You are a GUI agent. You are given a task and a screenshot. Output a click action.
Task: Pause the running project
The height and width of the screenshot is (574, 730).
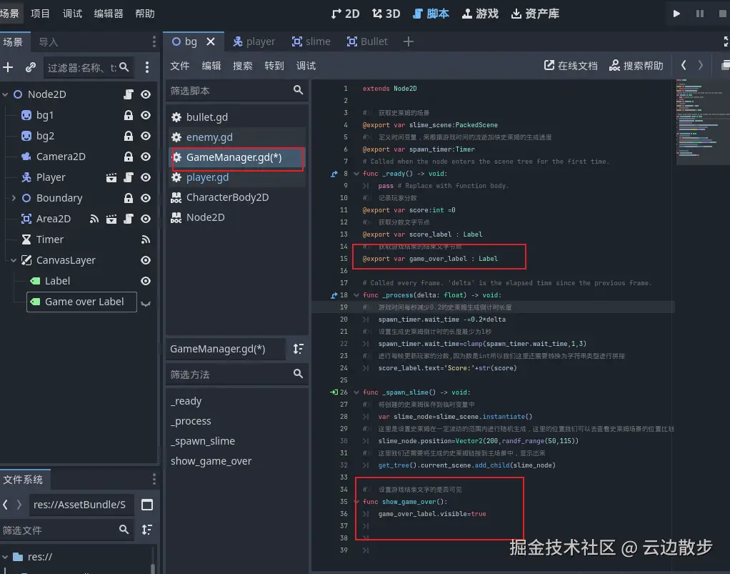click(x=700, y=14)
